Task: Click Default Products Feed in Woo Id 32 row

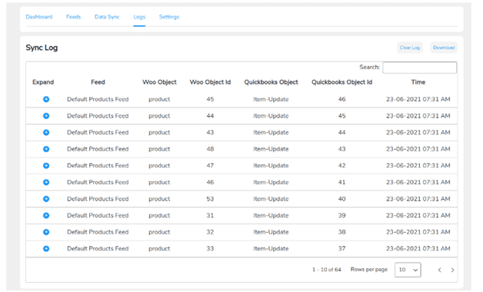Action: click(98, 232)
